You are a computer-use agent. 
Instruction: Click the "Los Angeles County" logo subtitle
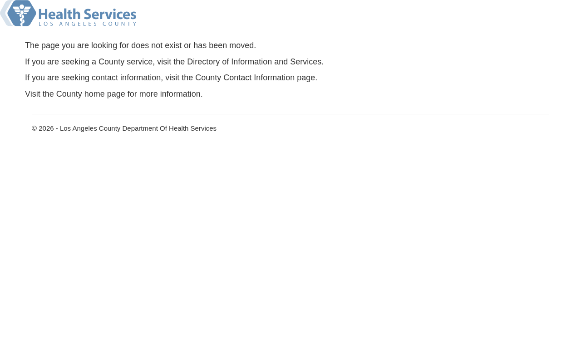(87, 24)
